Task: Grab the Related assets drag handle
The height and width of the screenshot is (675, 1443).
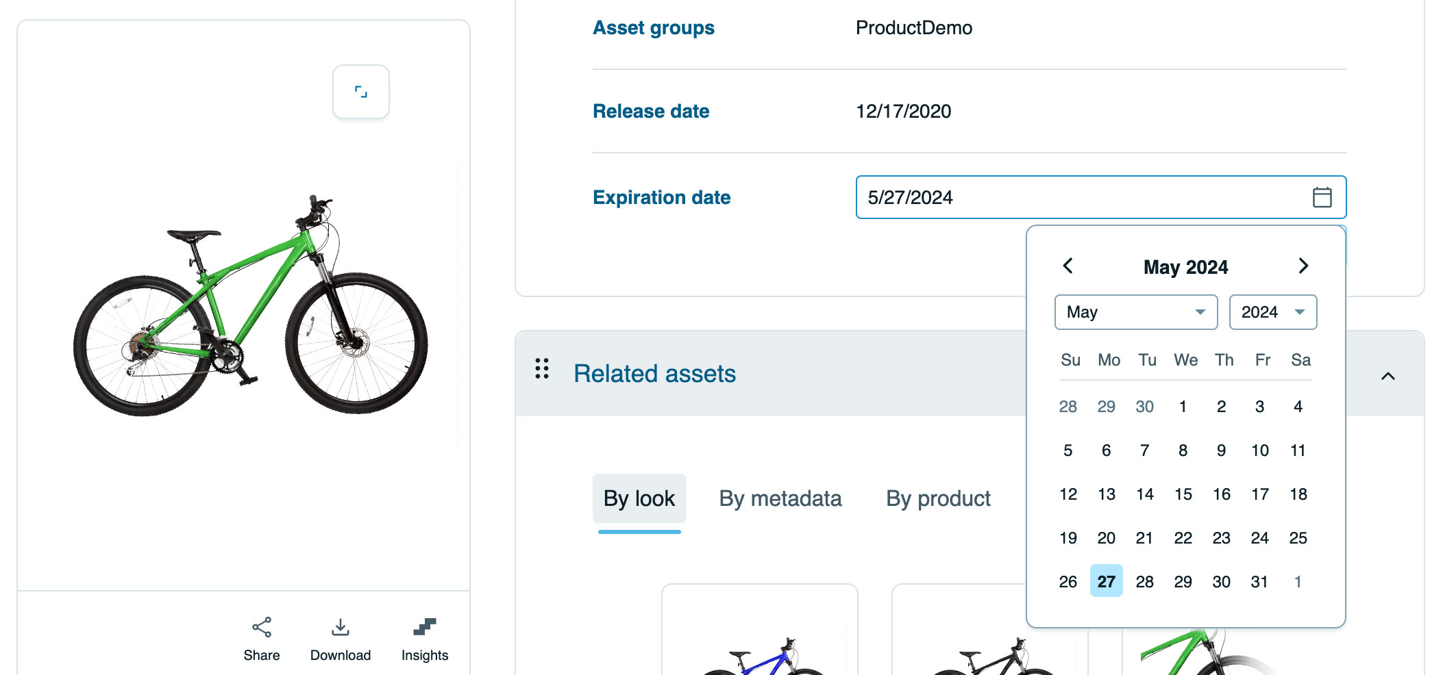Action: pos(542,368)
